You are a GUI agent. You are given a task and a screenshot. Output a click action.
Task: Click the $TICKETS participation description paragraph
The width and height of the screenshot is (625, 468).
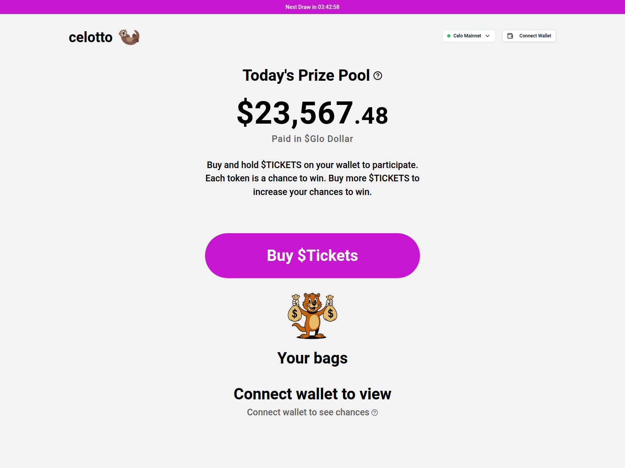312,178
